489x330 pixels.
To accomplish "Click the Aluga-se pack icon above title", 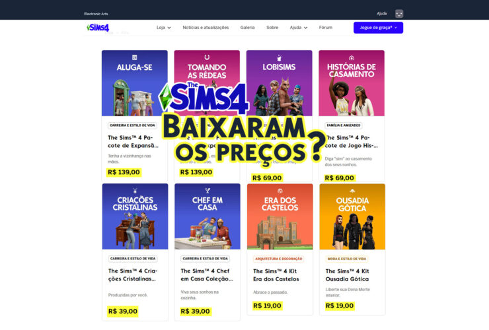I will click(x=134, y=57).
